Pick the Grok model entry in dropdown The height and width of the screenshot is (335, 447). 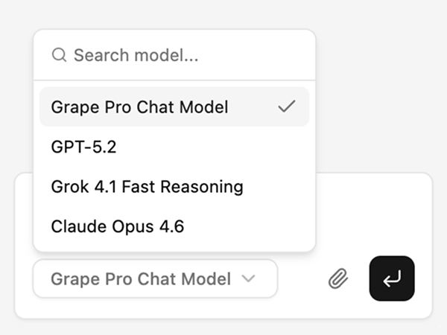(147, 186)
